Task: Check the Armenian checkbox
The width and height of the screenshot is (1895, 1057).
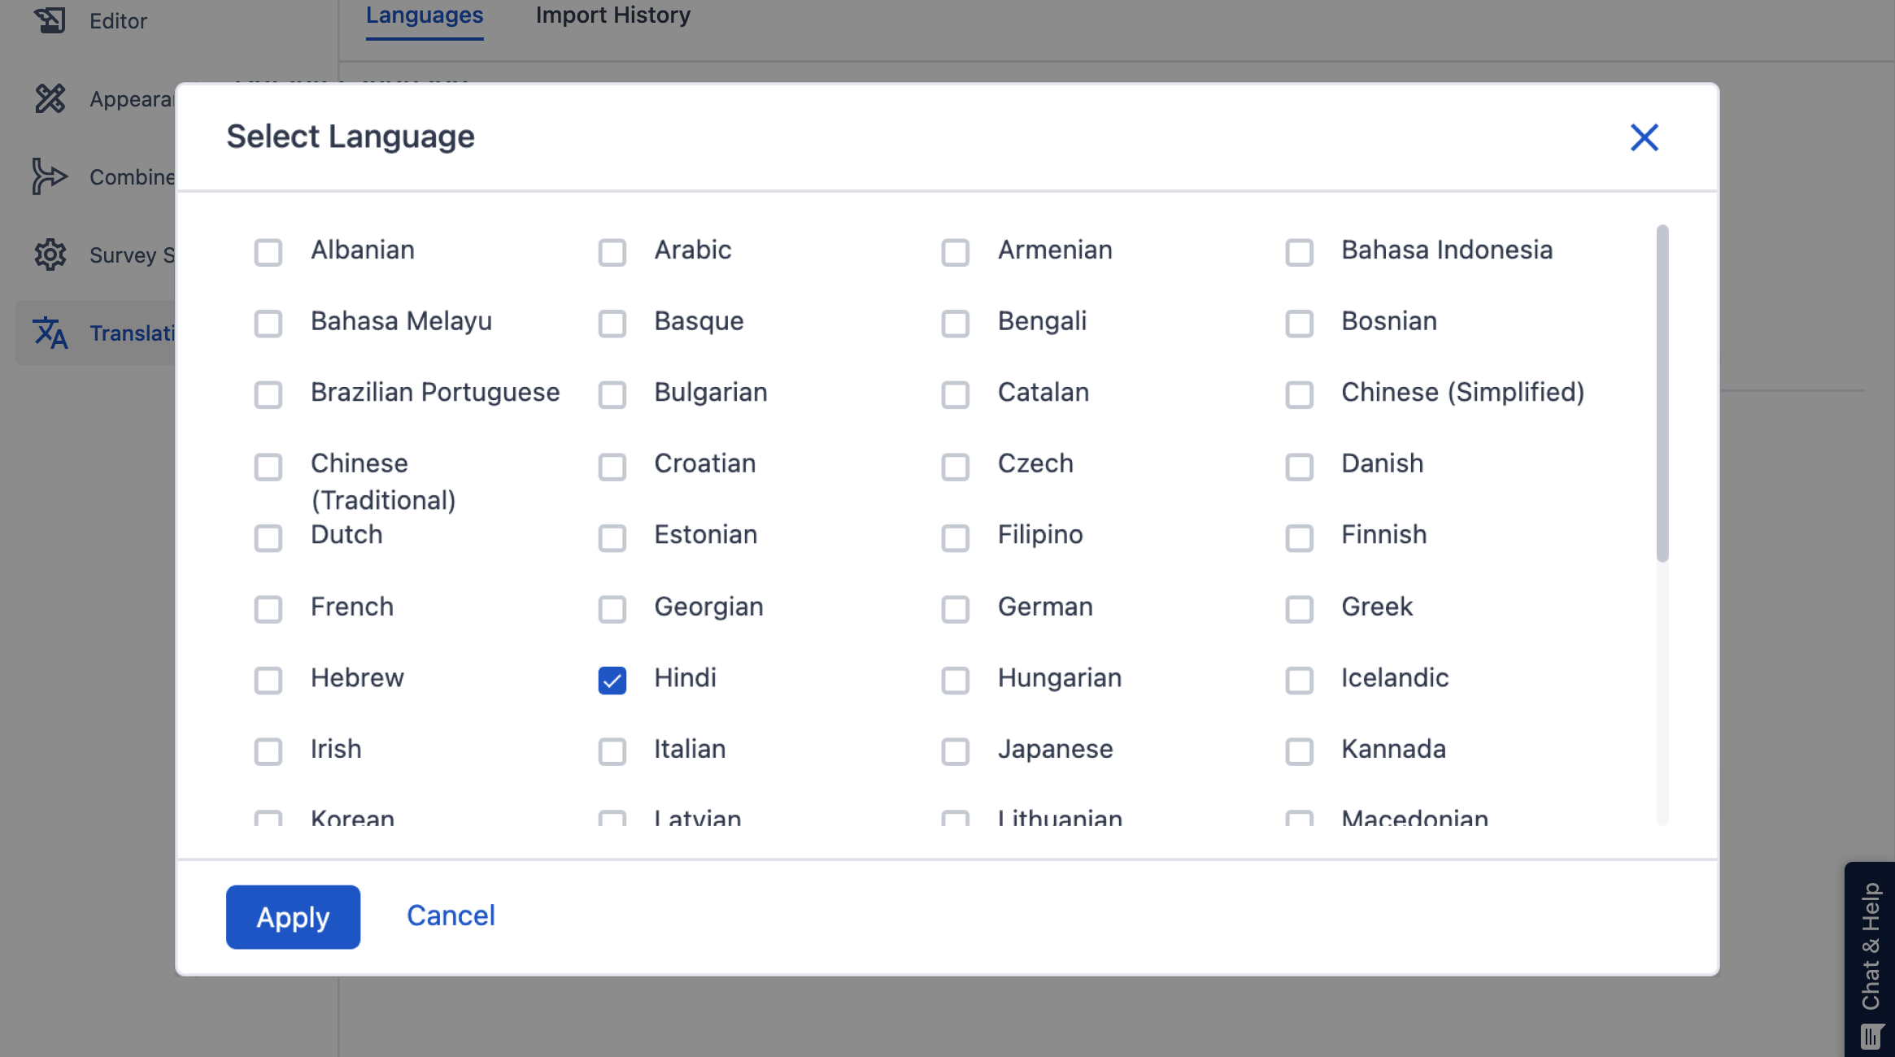Action: (x=956, y=252)
